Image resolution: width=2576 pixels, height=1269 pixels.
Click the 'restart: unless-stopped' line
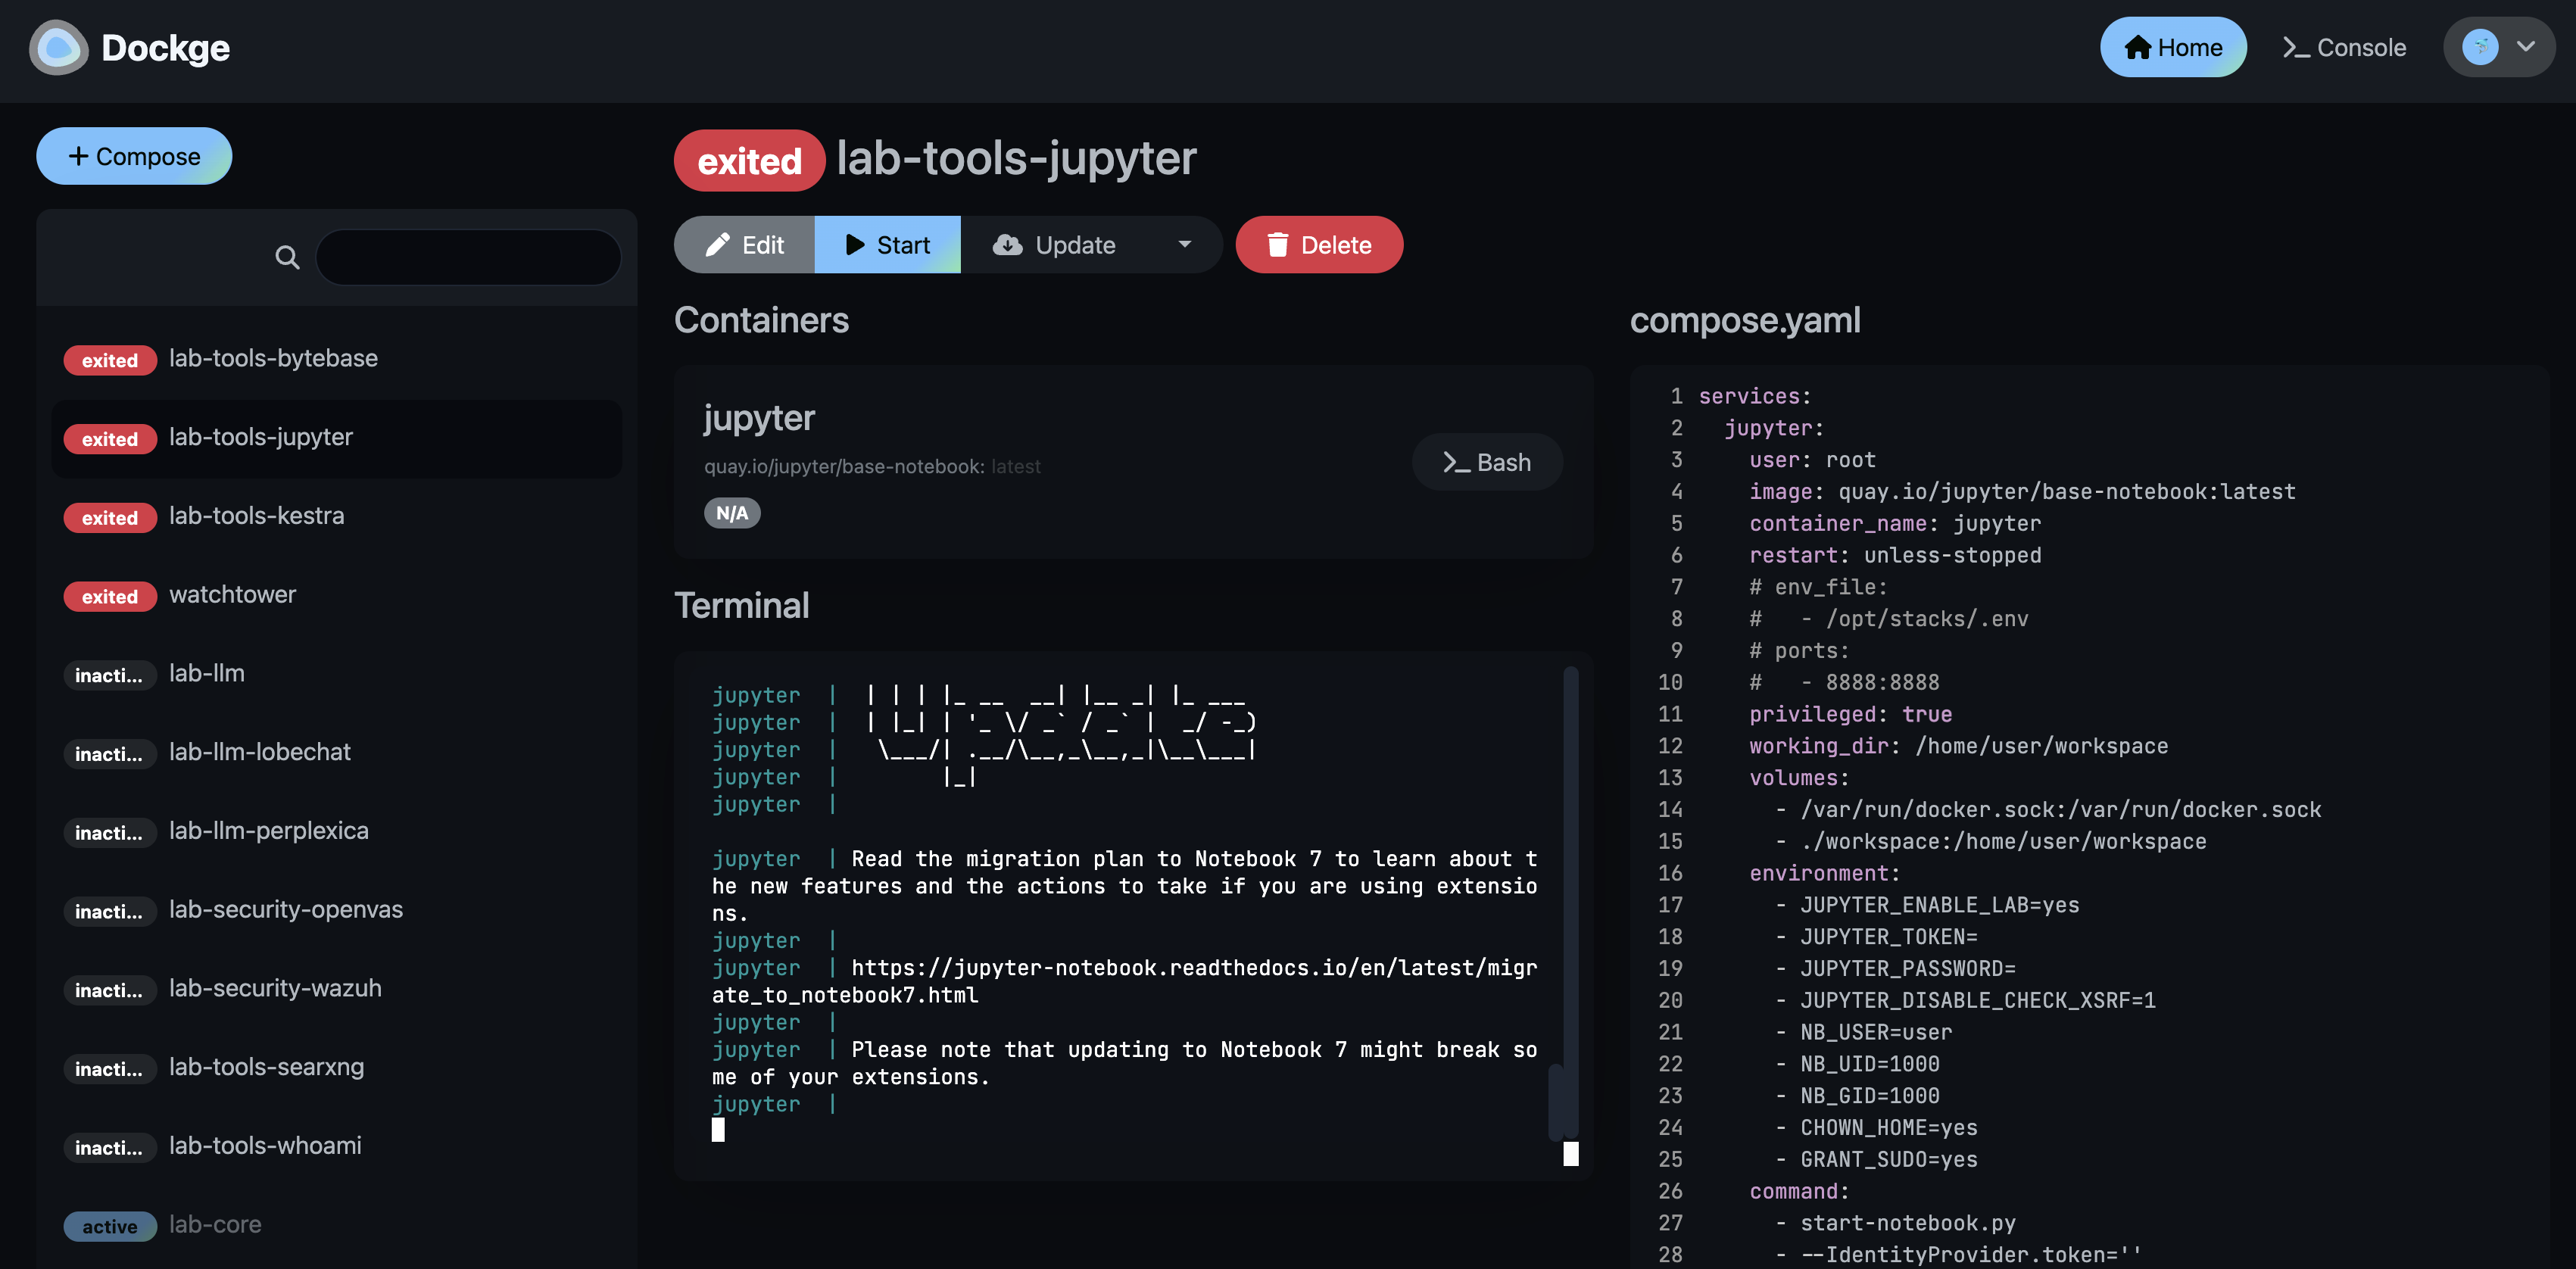[x=1895, y=555]
